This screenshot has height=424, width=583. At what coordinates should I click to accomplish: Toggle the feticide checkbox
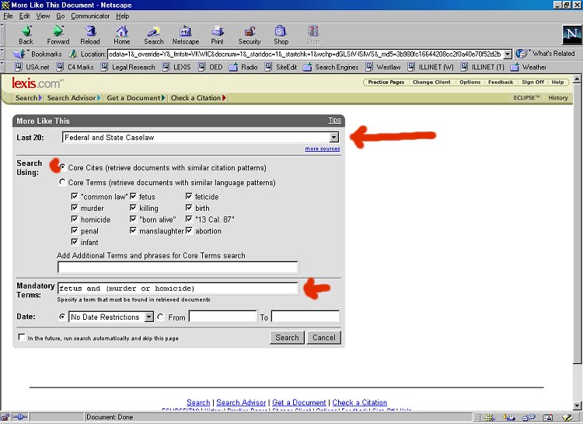[x=189, y=196]
